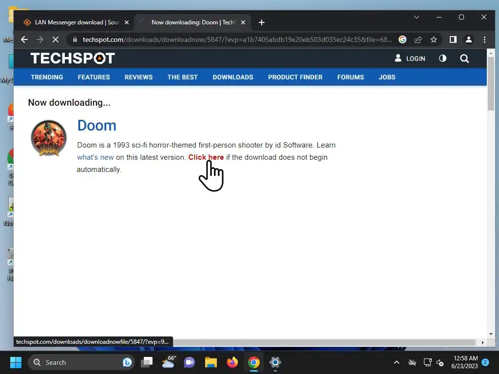The width and height of the screenshot is (499, 374).
Task: Open the Google icon in address bar
Action: pos(403,39)
